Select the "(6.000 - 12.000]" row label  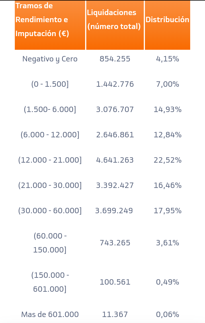[50, 135]
